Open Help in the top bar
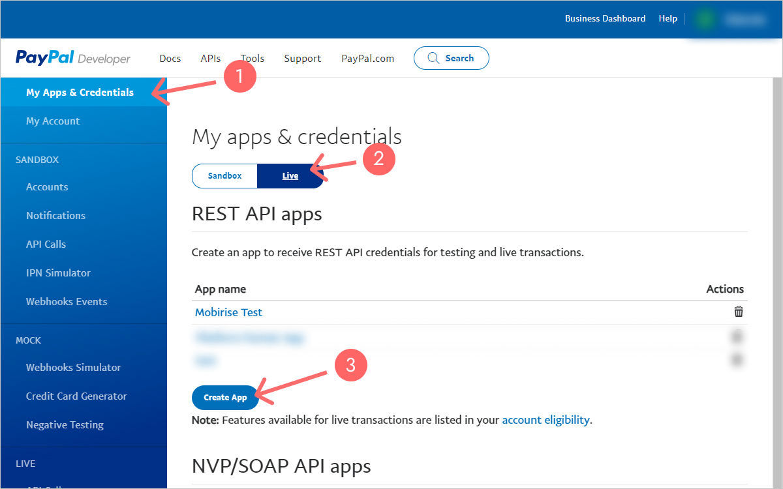 tap(668, 18)
